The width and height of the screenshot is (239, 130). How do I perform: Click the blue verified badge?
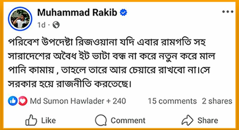click(x=124, y=13)
